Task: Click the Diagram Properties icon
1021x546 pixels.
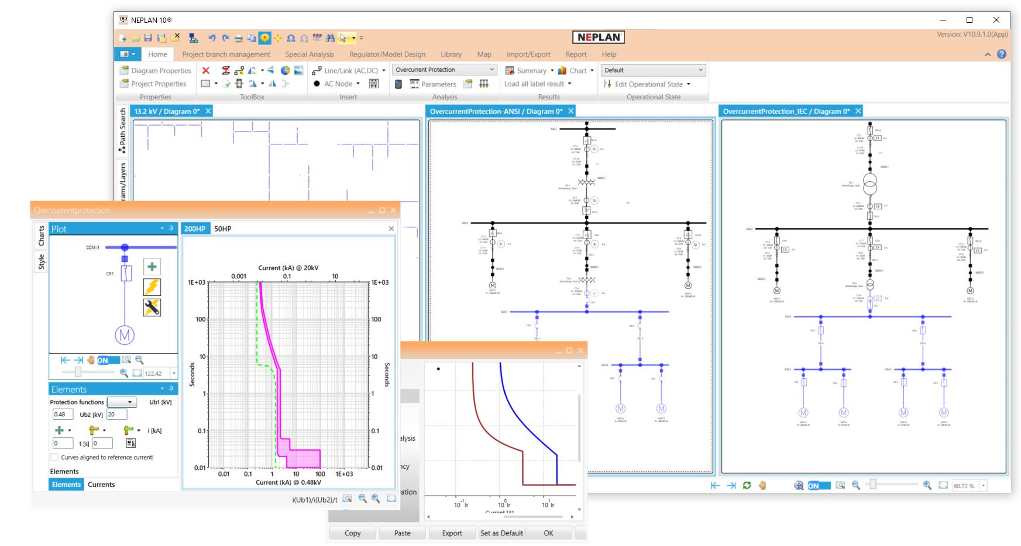Action: click(x=124, y=70)
